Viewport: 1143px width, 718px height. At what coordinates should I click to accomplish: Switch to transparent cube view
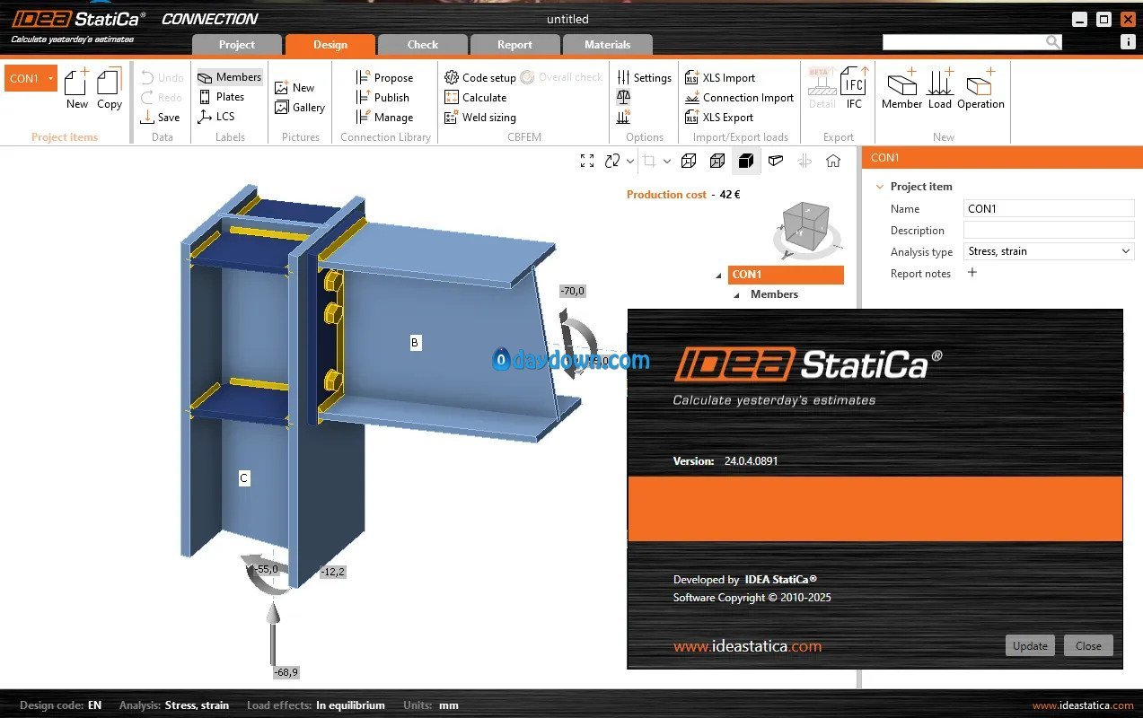[x=717, y=161]
